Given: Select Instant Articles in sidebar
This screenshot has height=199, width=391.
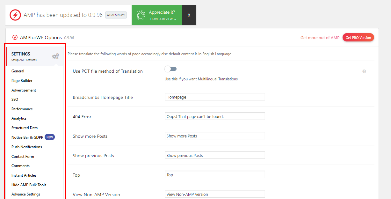Looking at the screenshot, I should click(x=24, y=175).
